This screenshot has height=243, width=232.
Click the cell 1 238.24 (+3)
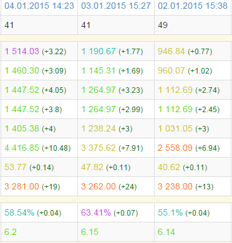pyautogui.click(x=107, y=129)
